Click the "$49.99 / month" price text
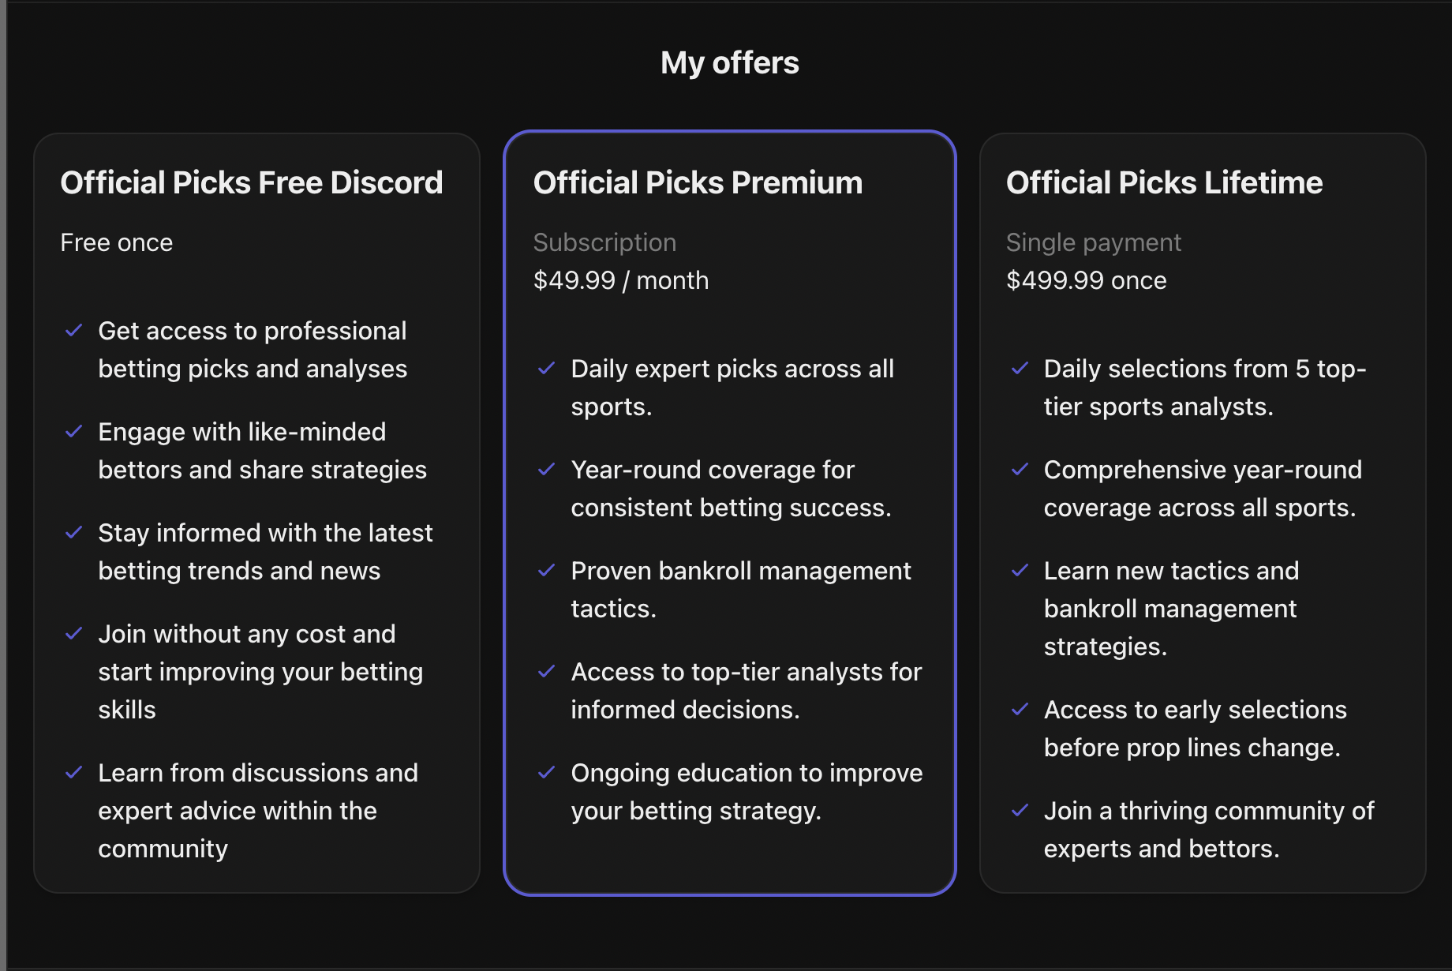The width and height of the screenshot is (1452, 971). [621, 280]
